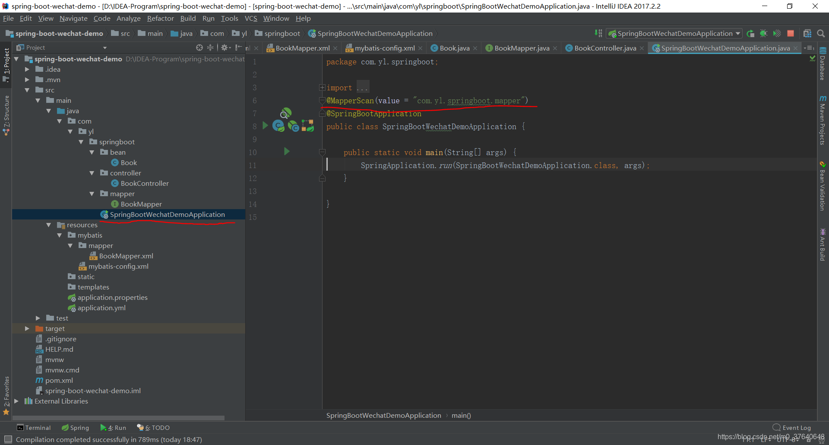Toggle the Project tool window stripe button
829x445 pixels.
[x=6, y=65]
